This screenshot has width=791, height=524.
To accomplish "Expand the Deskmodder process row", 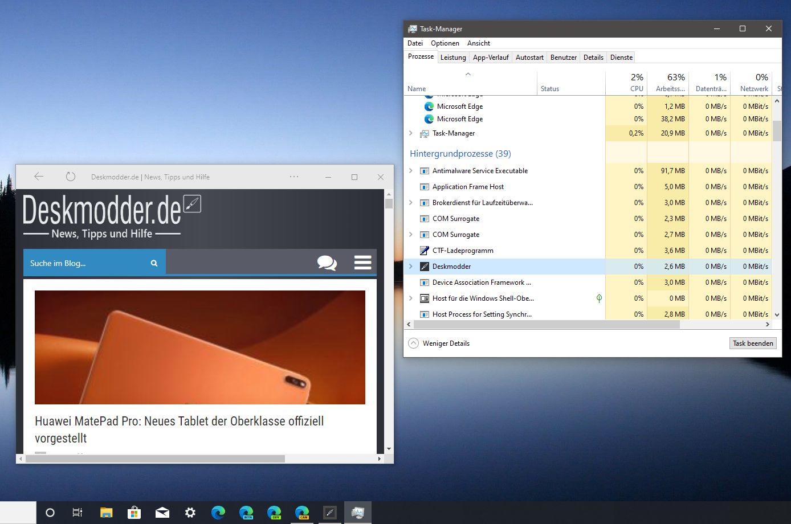I will (411, 267).
